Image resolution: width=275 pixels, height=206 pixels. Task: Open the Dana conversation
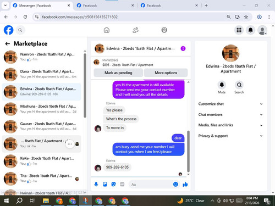41,74
